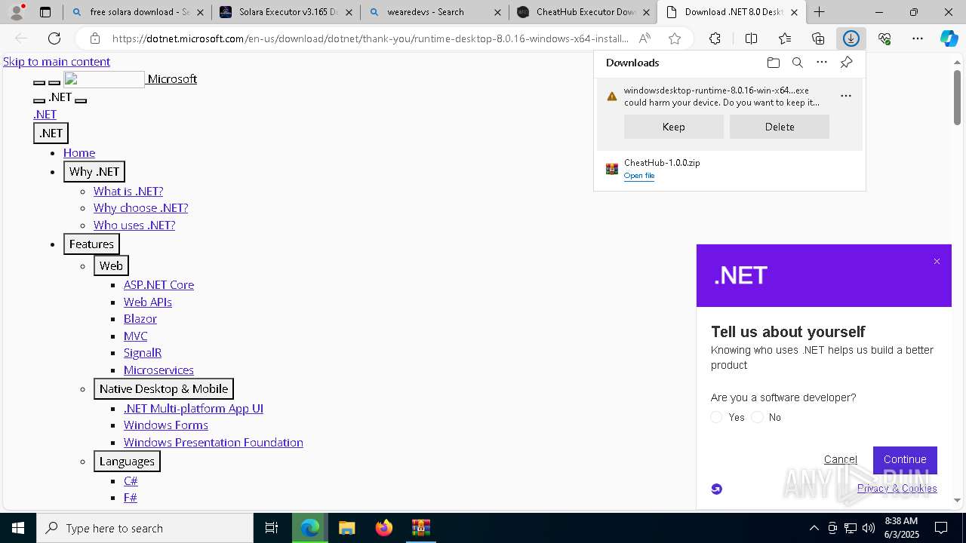Open downloads folder icon in Downloads panel

tap(773, 63)
